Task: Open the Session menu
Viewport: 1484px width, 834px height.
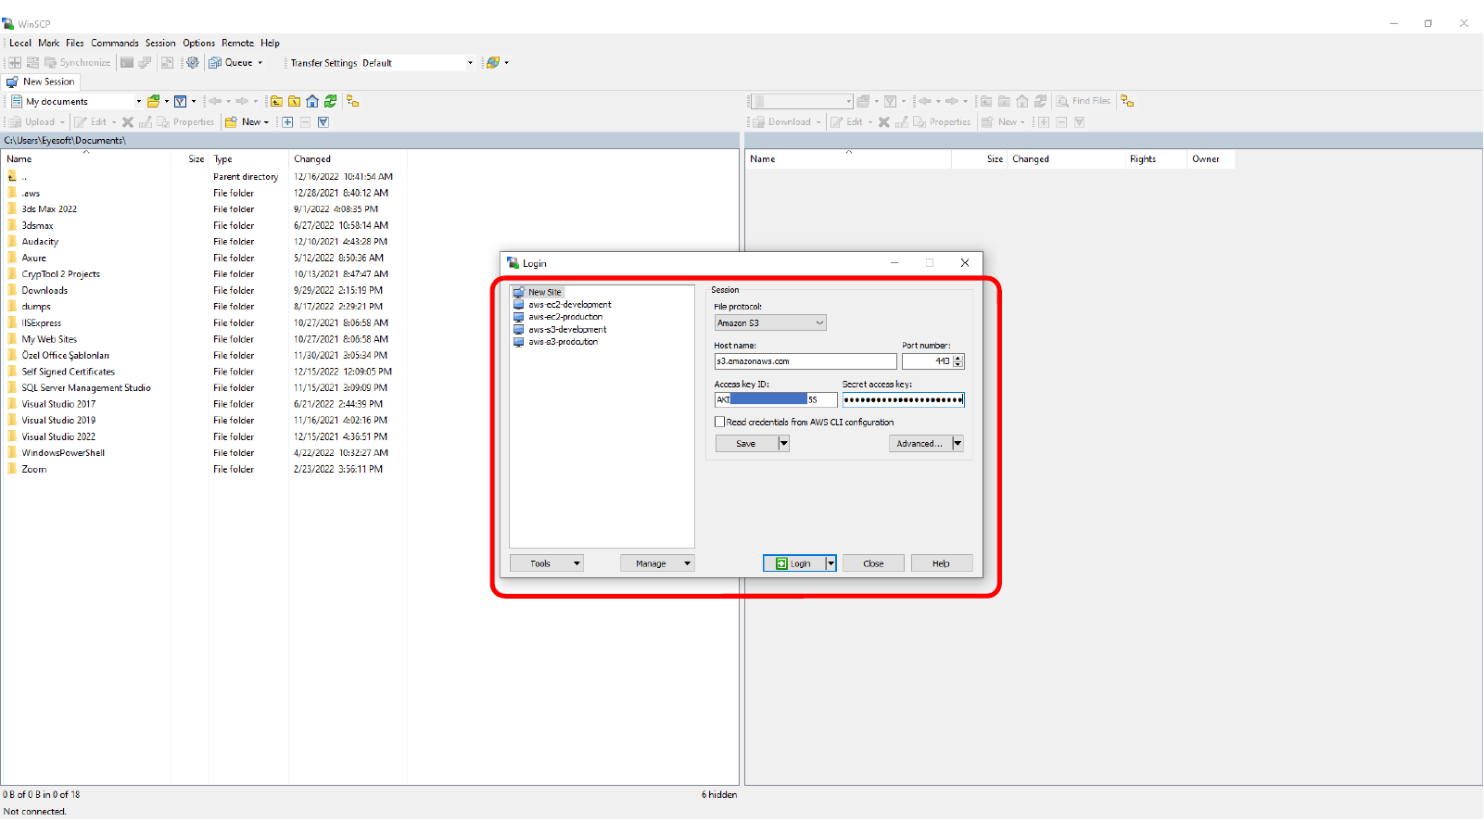Action: [x=160, y=44]
